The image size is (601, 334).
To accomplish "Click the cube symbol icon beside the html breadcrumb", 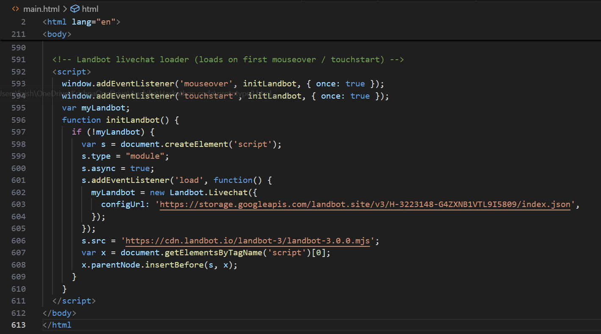I will (75, 8).
